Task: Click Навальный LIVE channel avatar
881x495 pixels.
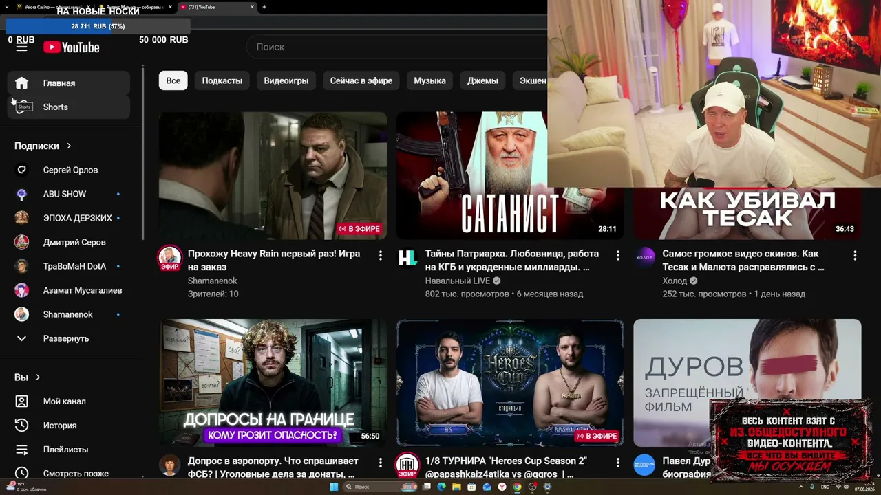Action: (x=407, y=258)
